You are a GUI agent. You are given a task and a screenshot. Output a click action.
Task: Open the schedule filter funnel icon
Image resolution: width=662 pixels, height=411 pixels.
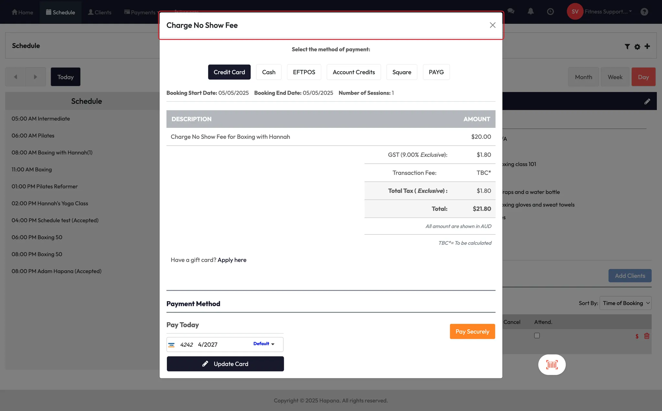pos(627,46)
